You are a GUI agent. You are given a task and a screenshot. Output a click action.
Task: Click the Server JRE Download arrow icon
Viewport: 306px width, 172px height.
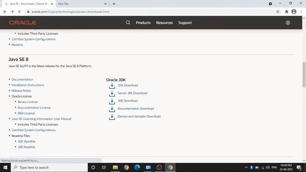[x=112, y=94]
